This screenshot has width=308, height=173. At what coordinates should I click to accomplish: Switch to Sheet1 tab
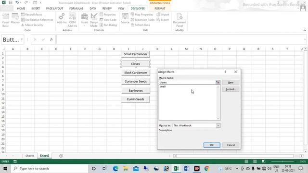(x=30, y=156)
